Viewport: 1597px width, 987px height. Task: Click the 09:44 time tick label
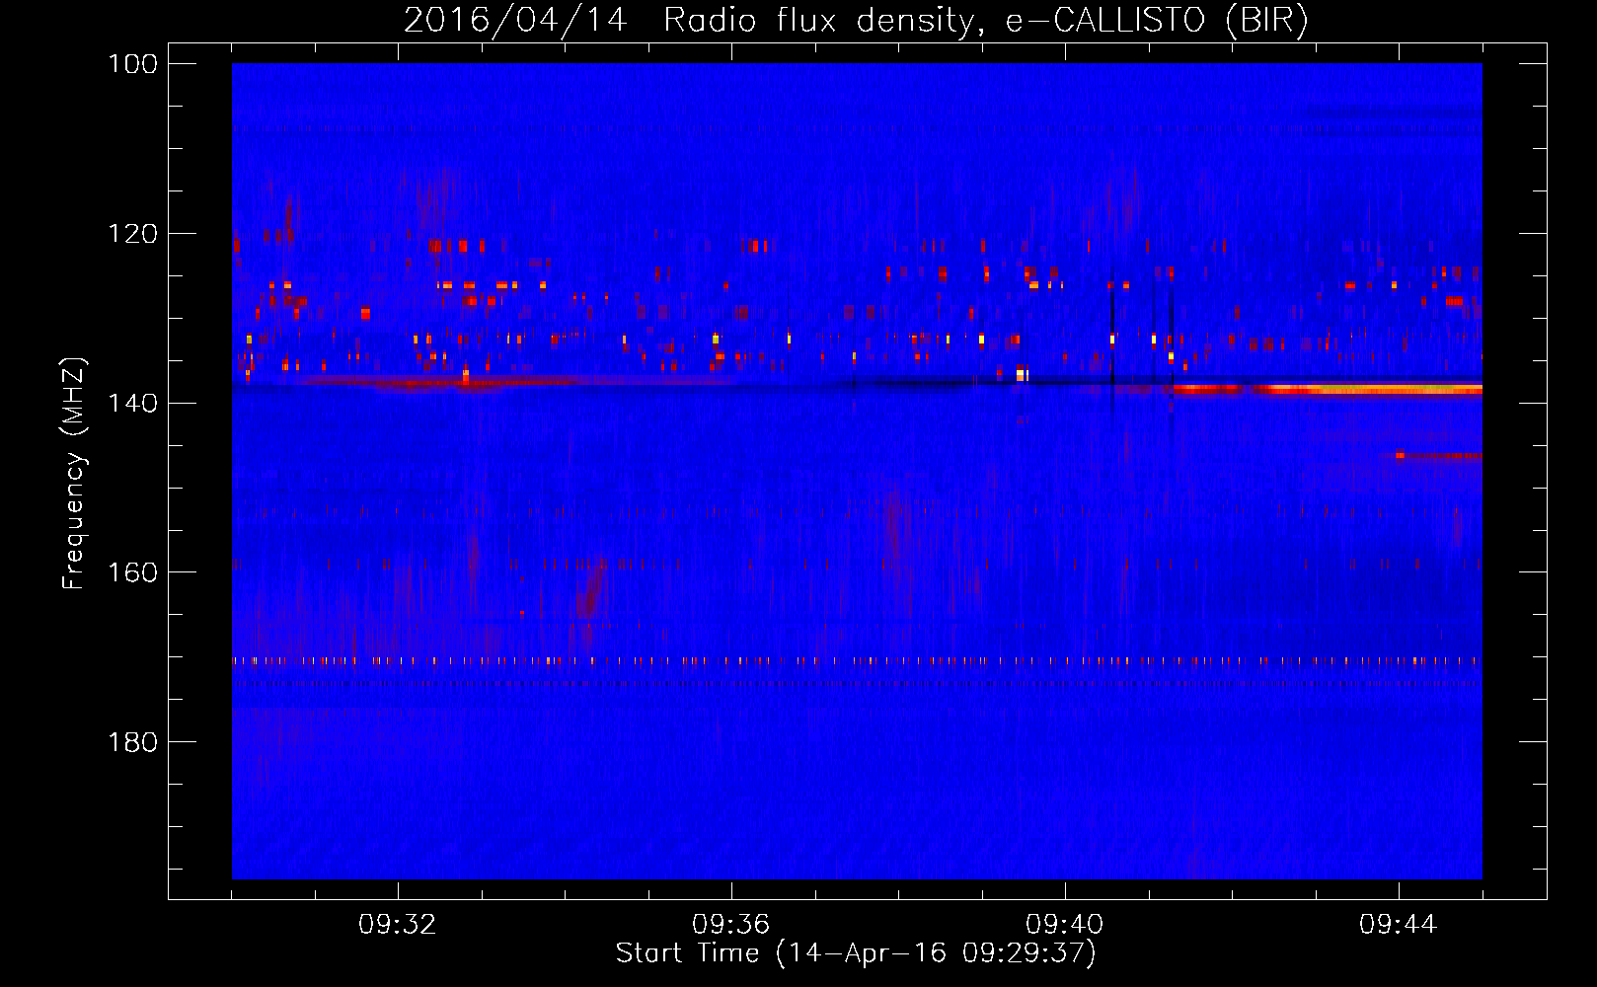pos(1399,925)
